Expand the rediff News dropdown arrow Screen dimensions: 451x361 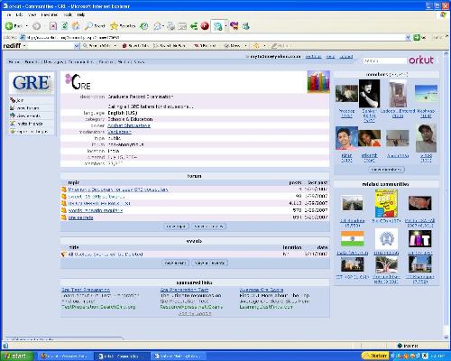246,46
